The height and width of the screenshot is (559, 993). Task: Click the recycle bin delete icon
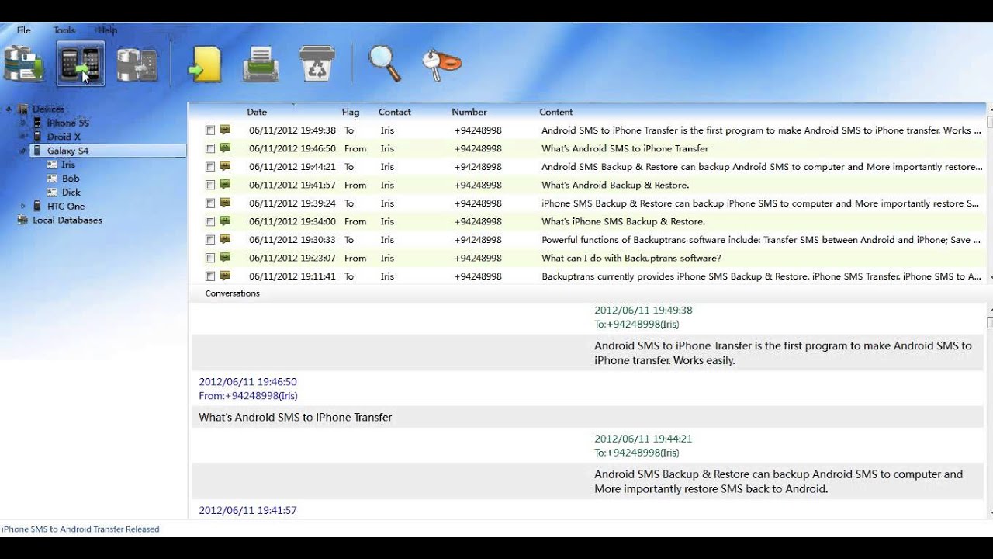(317, 63)
